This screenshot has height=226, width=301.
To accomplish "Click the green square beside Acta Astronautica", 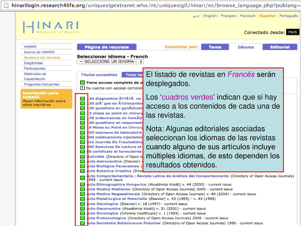I will [82, 161].
